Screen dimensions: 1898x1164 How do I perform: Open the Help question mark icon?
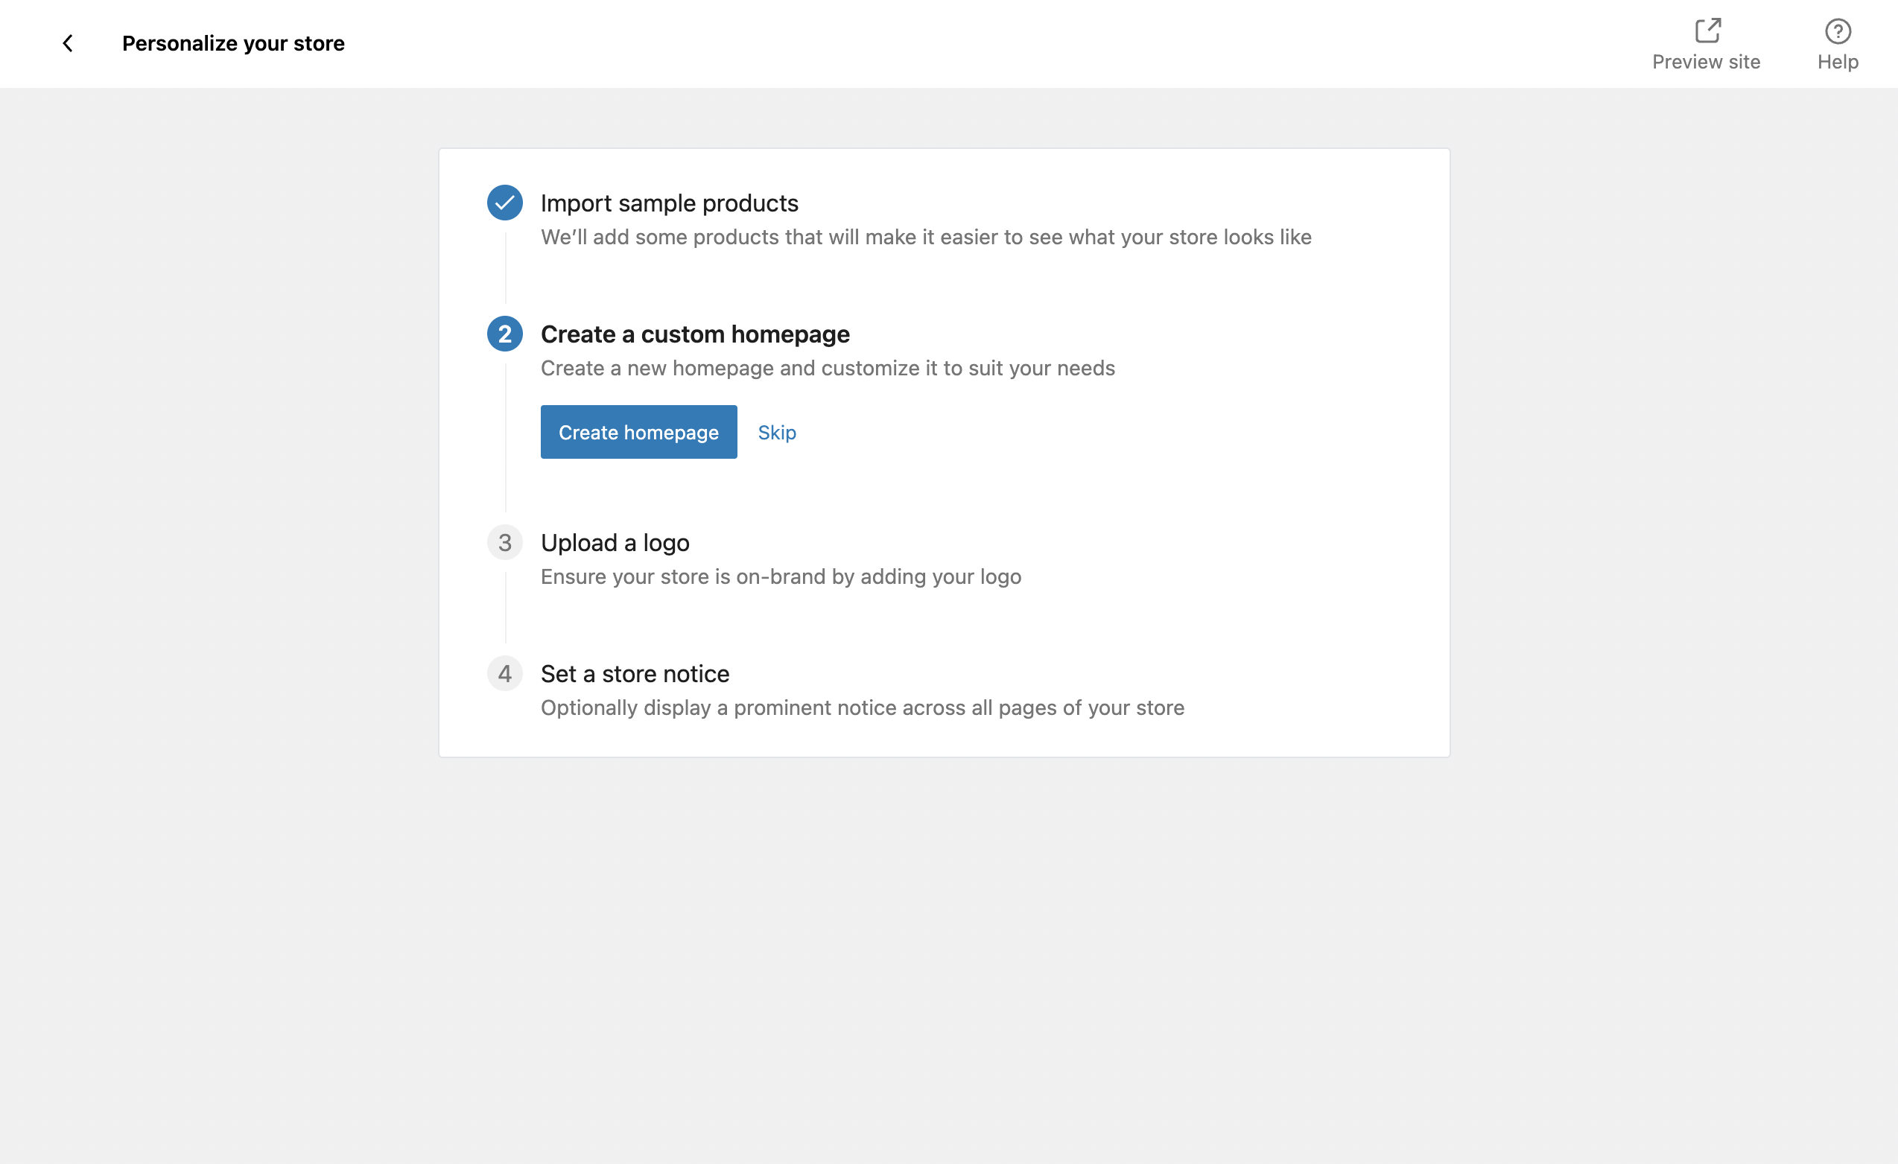(x=1837, y=31)
